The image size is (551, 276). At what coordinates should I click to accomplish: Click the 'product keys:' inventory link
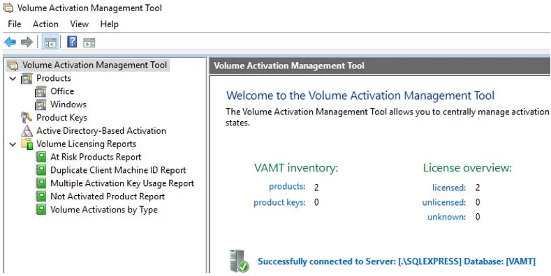[x=279, y=202]
